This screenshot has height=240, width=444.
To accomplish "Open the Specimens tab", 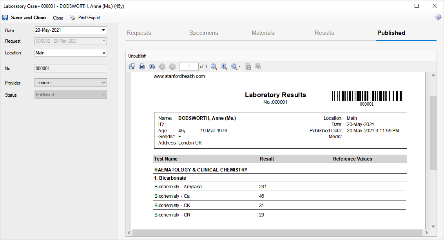I will (x=203, y=33).
